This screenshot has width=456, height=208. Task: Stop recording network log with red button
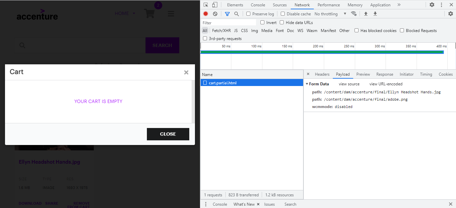pos(206,14)
